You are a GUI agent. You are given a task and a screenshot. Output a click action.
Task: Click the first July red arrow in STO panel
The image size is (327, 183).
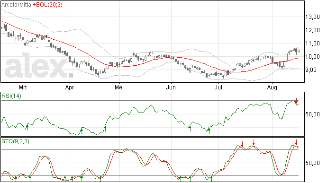click(242, 144)
